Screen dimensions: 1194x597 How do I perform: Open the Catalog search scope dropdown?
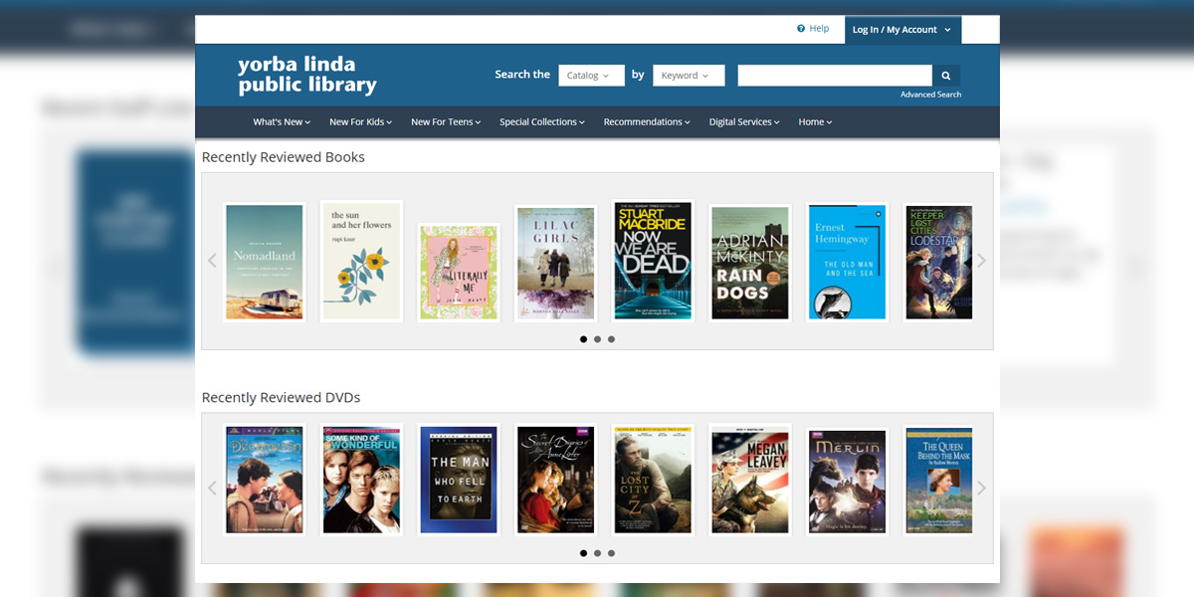pyautogui.click(x=591, y=76)
